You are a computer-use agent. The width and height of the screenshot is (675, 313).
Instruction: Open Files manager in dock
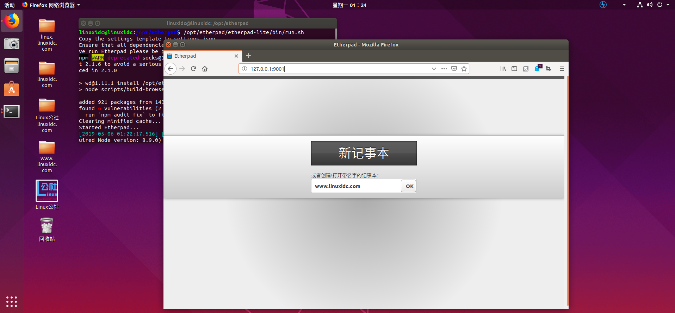(x=12, y=66)
